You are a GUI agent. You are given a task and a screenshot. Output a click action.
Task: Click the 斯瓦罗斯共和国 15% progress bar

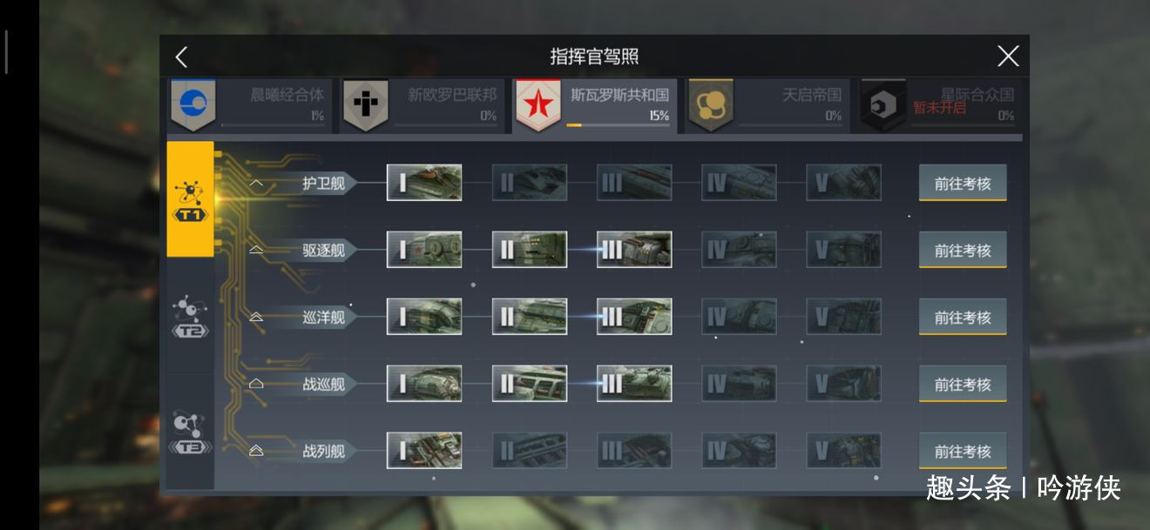coord(617,125)
